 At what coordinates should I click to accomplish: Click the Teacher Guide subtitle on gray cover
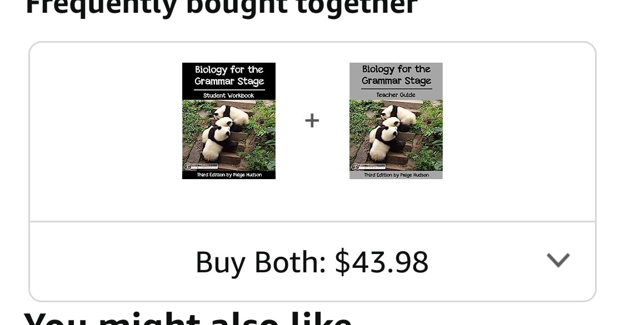(396, 95)
